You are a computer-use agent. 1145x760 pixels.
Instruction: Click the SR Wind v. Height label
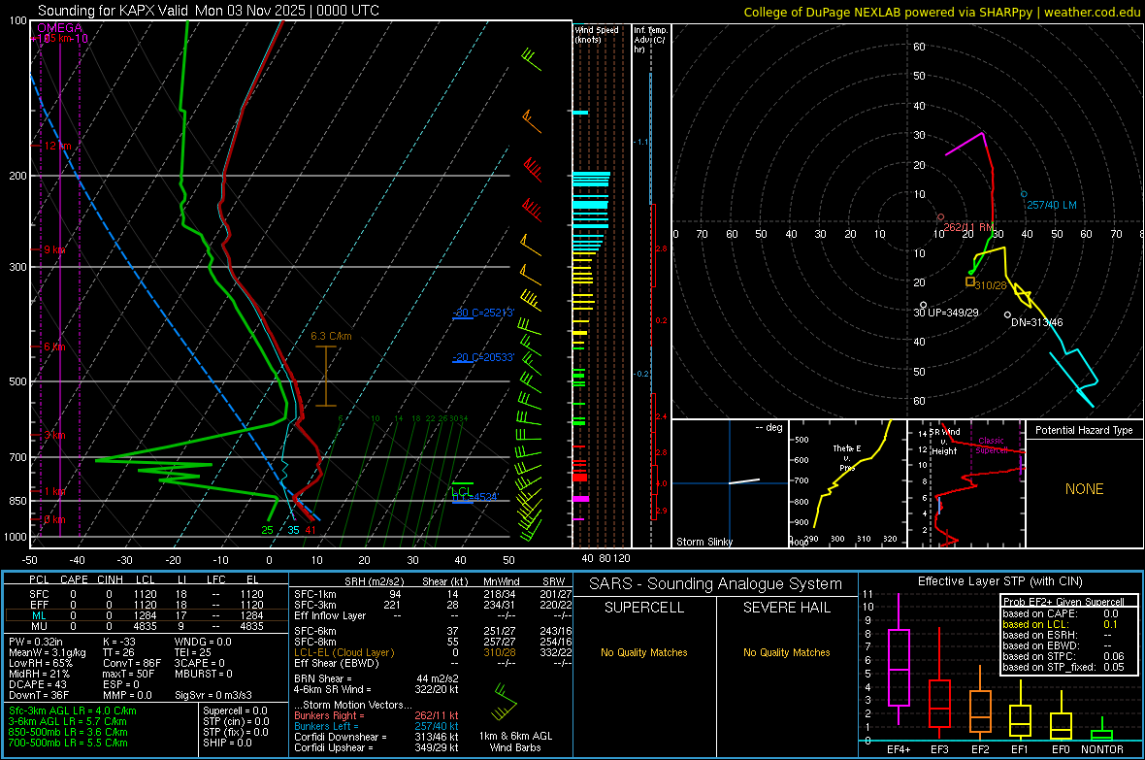click(944, 442)
